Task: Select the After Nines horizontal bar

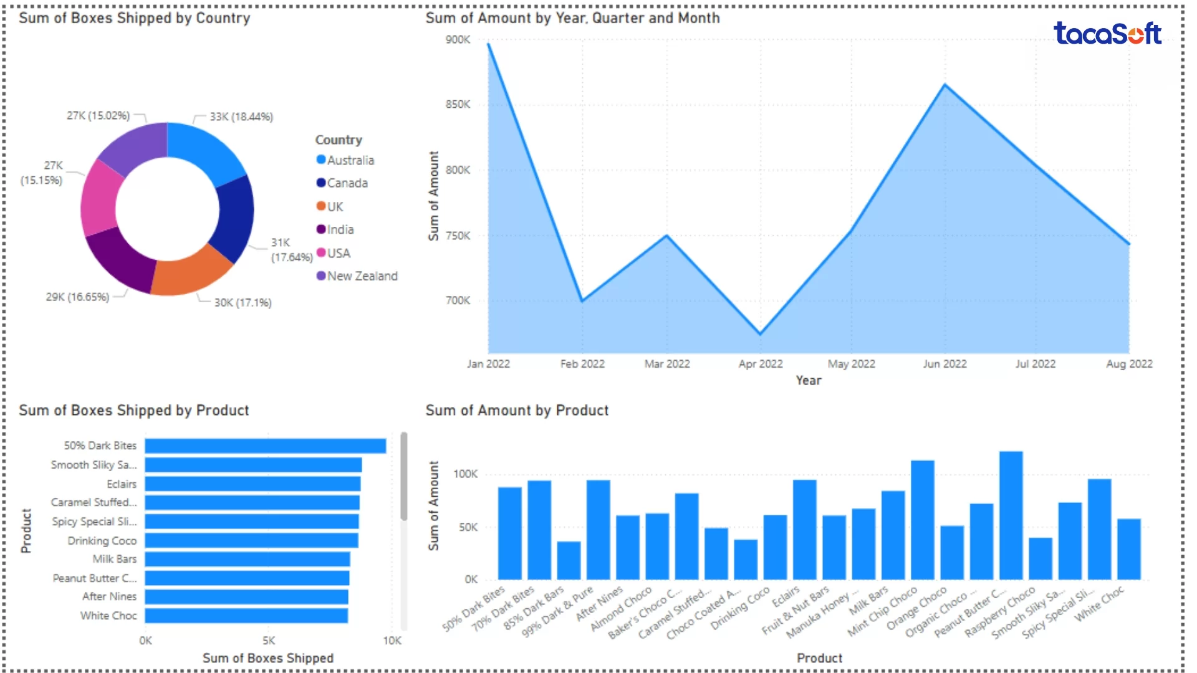Action: pos(247,596)
